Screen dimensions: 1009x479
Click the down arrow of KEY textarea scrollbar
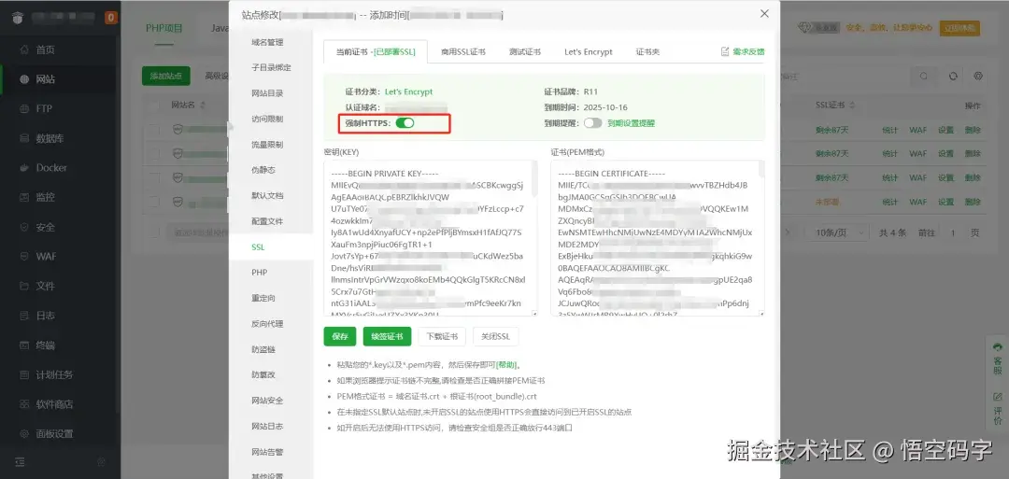534,313
